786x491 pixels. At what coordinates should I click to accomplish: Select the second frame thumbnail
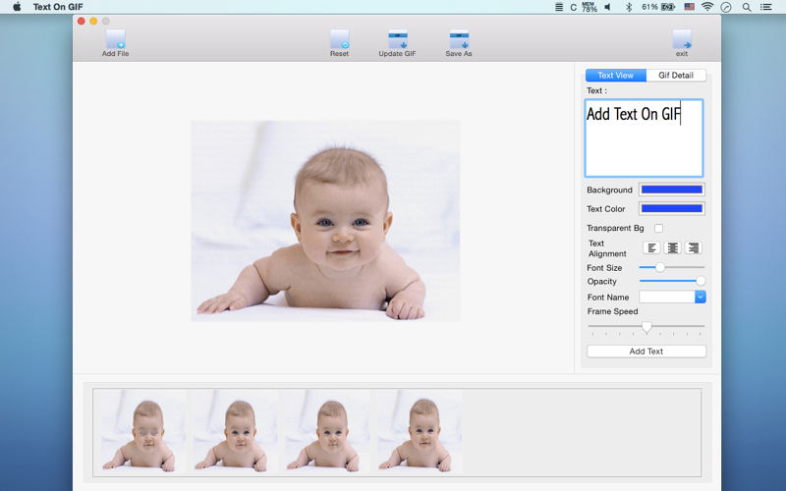tap(235, 431)
